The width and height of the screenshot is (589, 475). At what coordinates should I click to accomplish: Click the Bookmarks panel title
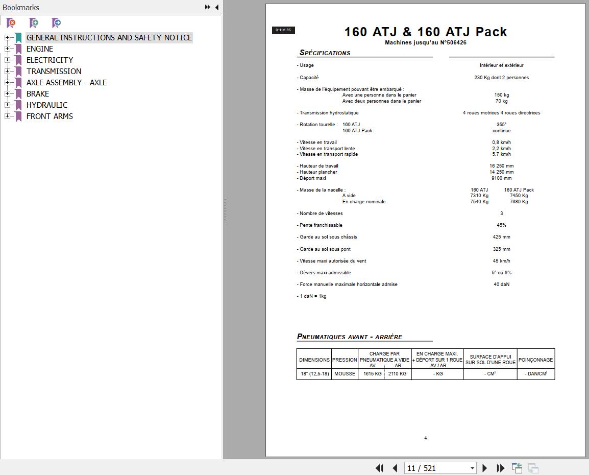click(x=21, y=8)
